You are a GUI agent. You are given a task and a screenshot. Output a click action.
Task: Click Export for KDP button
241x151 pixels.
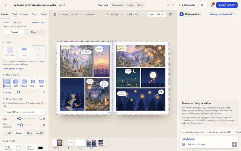[x=227, y=5]
